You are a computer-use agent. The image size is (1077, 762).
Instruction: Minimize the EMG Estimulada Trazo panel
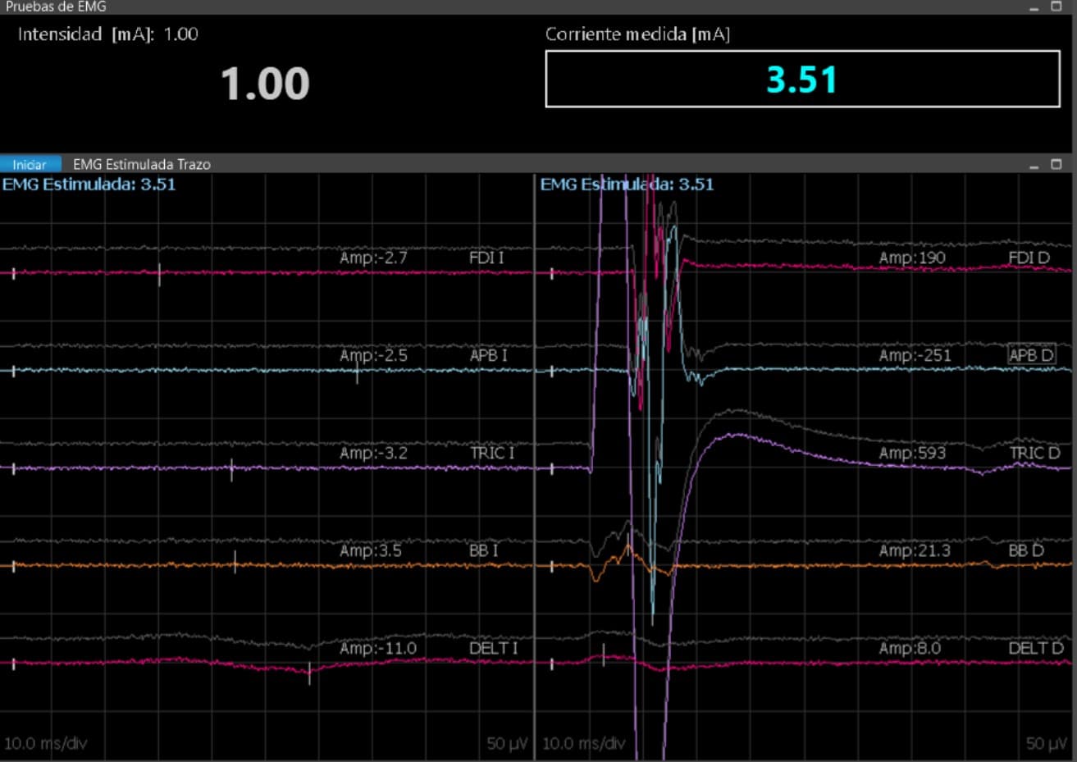point(1034,165)
